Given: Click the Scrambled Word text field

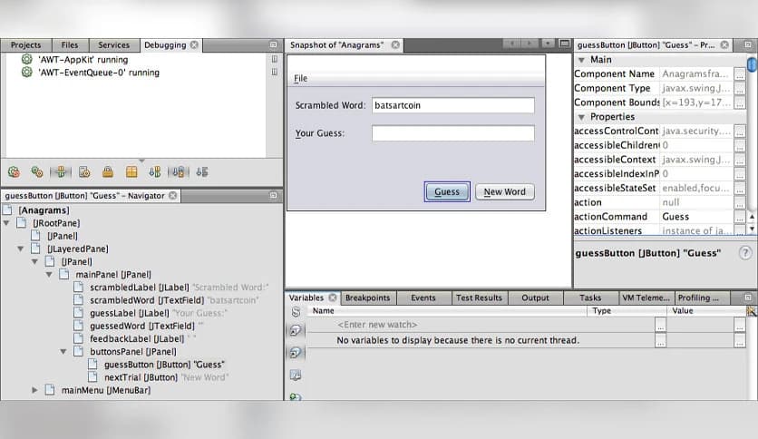Looking at the screenshot, I should (x=453, y=105).
